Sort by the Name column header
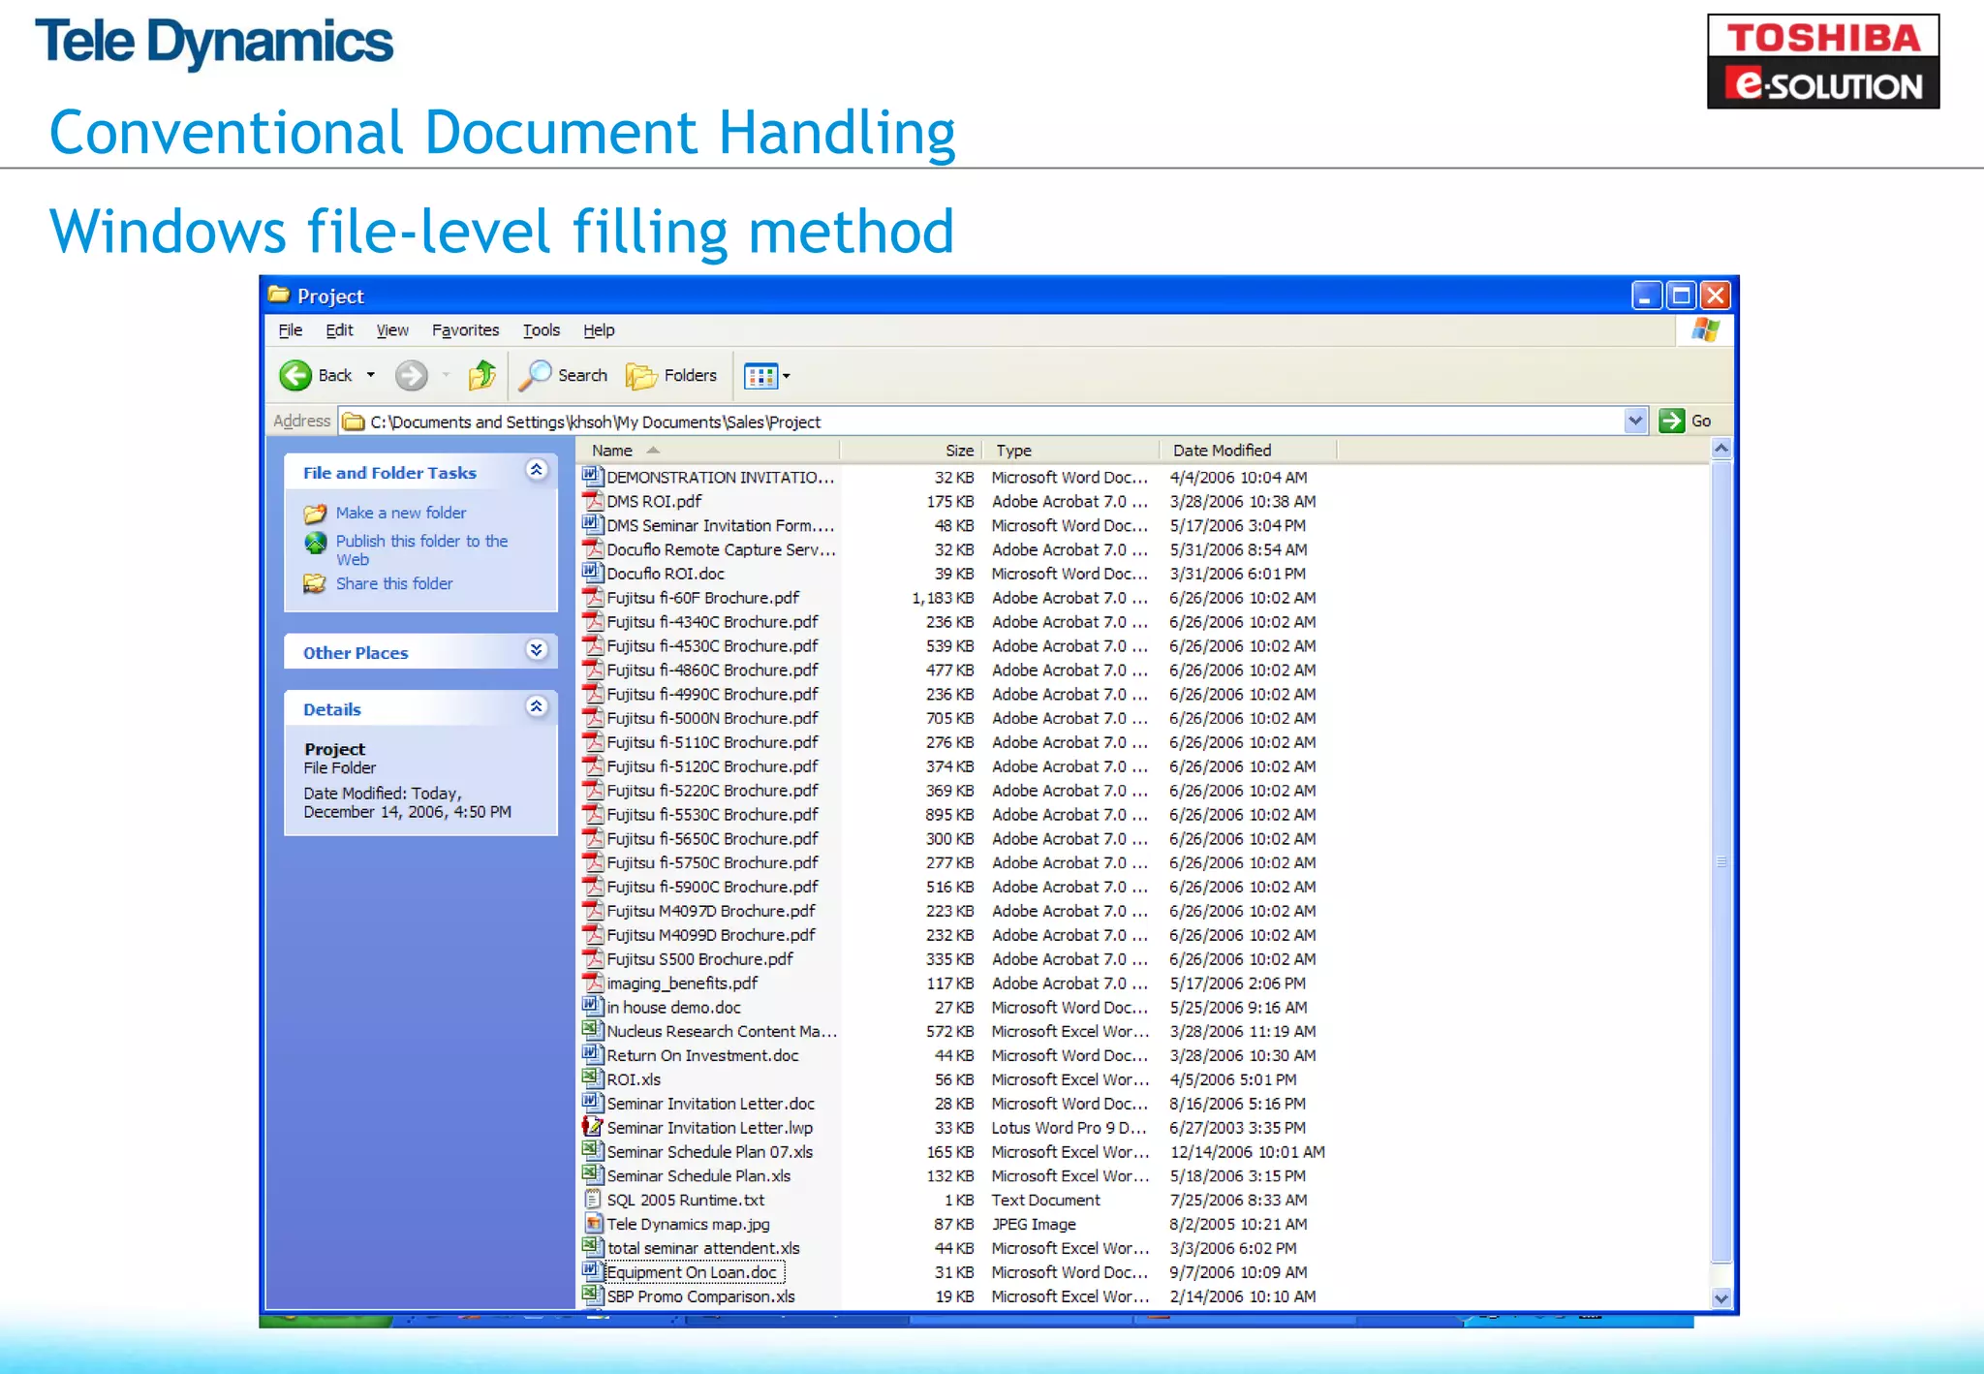The height and width of the screenshot is (1374, 1984). coord(708,450)
